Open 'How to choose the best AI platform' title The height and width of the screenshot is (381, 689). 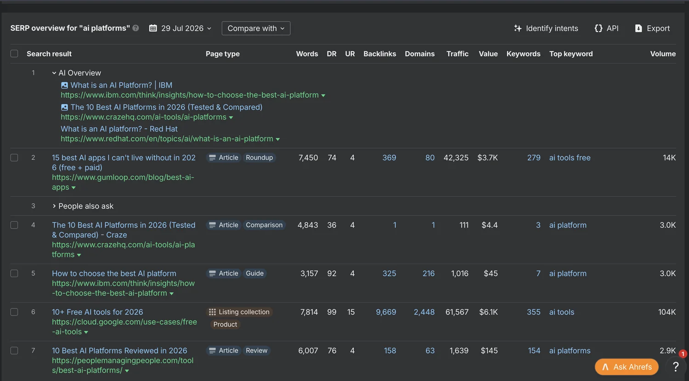click(114, 273)
